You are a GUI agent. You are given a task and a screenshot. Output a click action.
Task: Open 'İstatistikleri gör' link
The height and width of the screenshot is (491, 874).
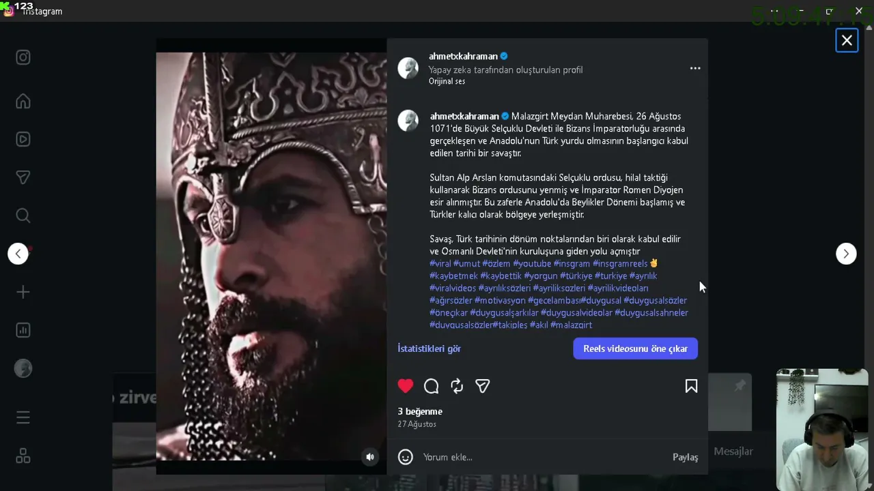click(429, 348)
